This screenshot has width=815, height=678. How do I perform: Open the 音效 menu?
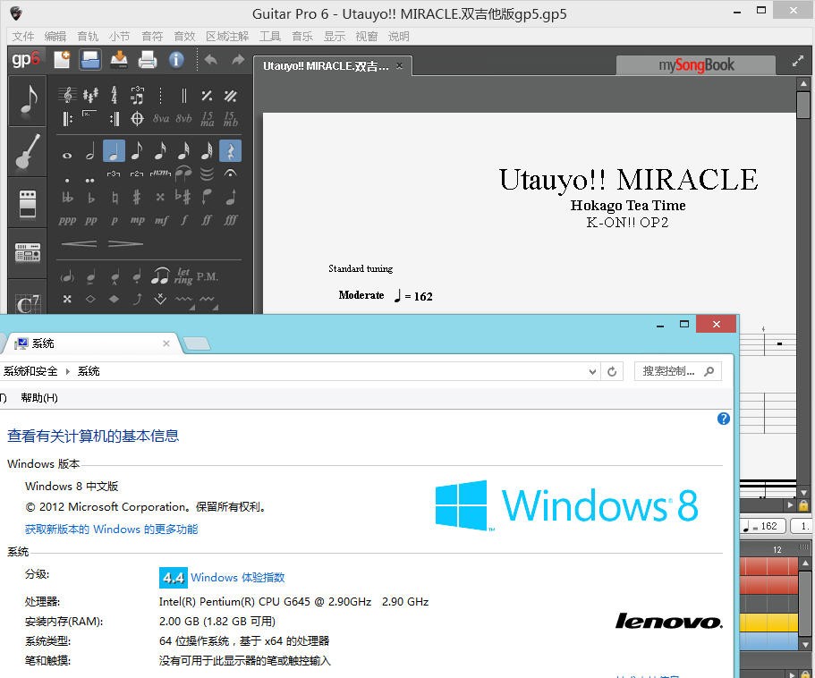click(x=184, y=37)
